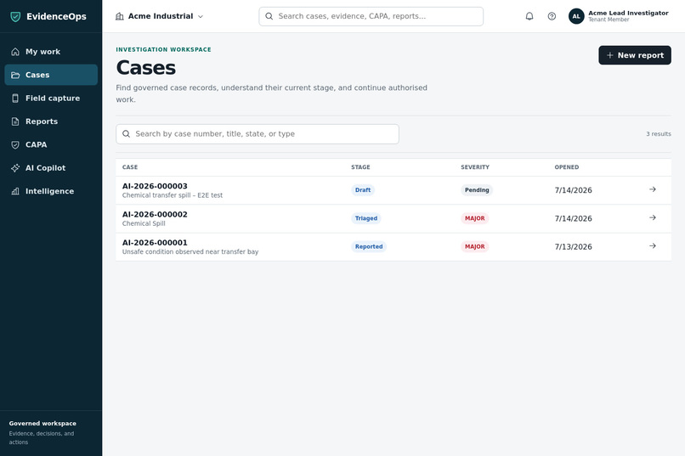
Task: Click the AI Copilot sparkle icon
Action: coord(15,168)
